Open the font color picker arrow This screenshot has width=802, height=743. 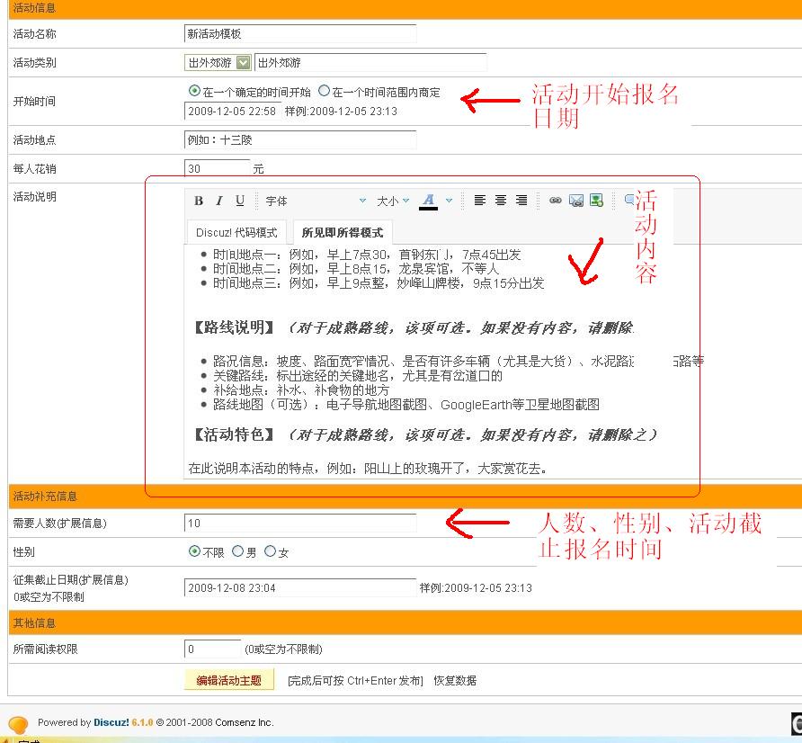(450, 200)
